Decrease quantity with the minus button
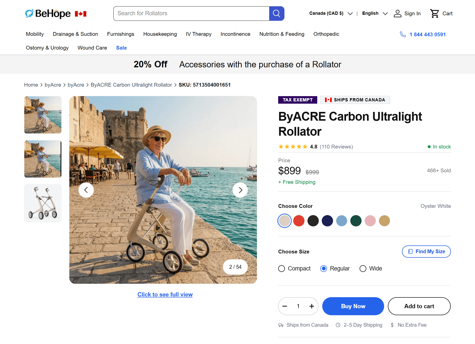The width and height of the screenshot is (475, 344). tap(285, 306)
